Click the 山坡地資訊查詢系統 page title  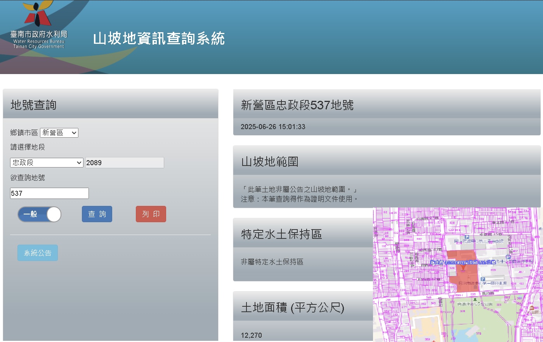[x=159, y=38]
